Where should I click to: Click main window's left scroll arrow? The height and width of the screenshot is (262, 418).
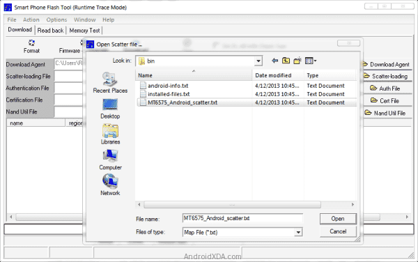tap(10, 217)
